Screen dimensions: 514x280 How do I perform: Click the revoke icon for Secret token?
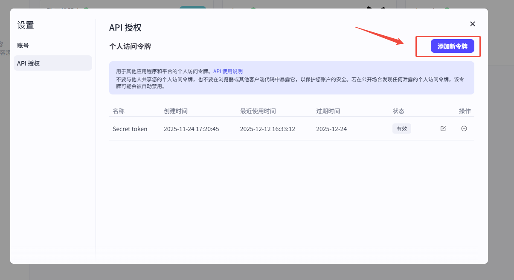(x=464, y=129)
